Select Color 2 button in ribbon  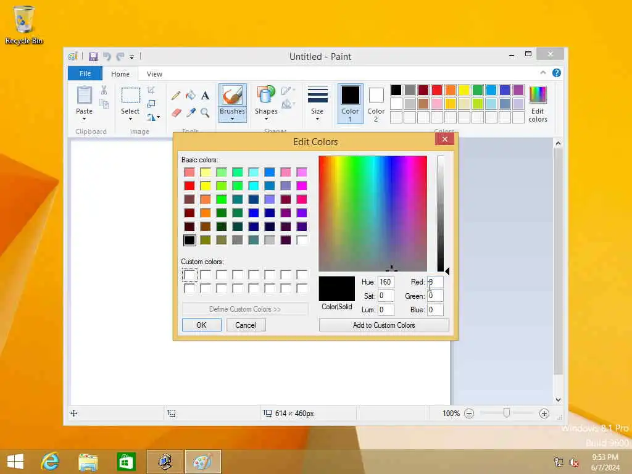click(376, 103)
